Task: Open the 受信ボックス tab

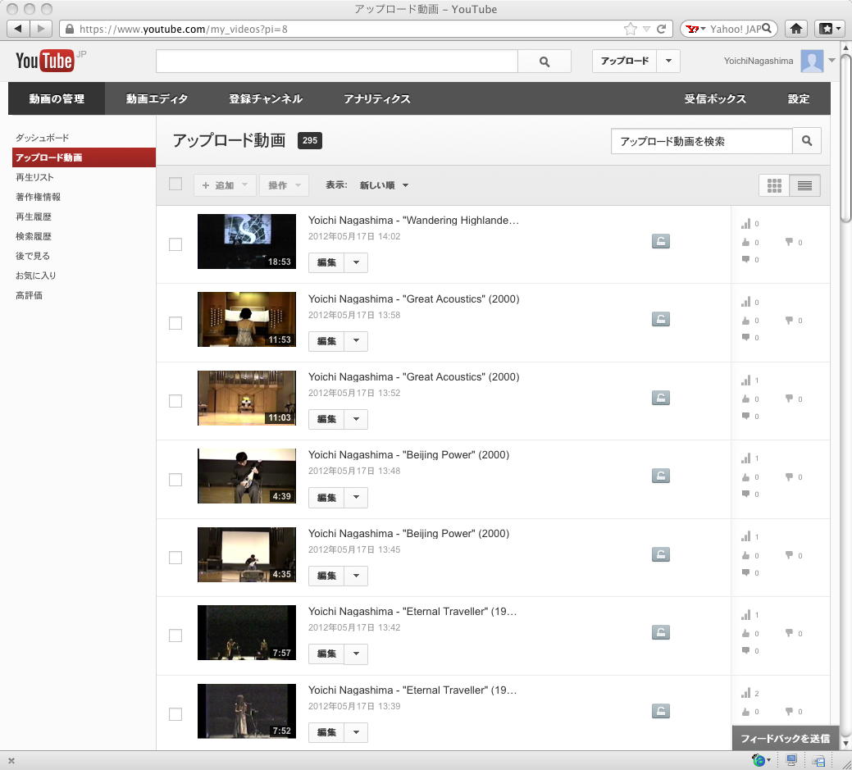Action: 715,99
